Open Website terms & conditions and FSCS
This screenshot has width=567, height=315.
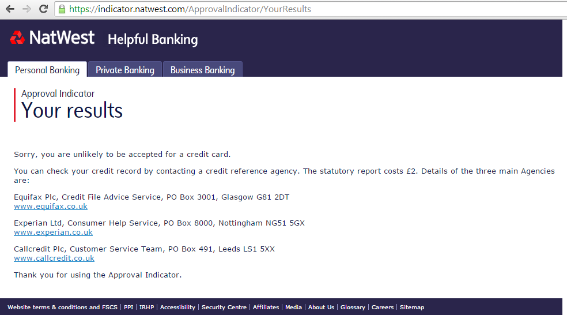point(63,307)
